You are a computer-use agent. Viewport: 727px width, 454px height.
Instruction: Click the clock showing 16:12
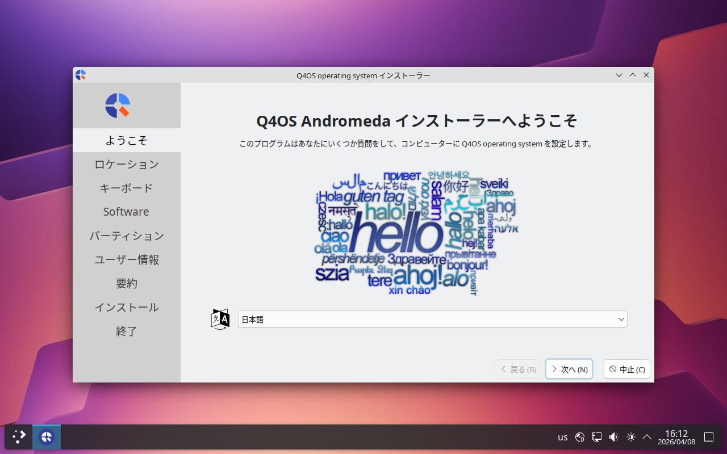coord(676,437)
